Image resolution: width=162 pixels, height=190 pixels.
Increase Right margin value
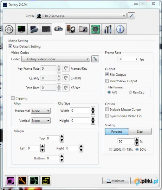coord(81,146)
